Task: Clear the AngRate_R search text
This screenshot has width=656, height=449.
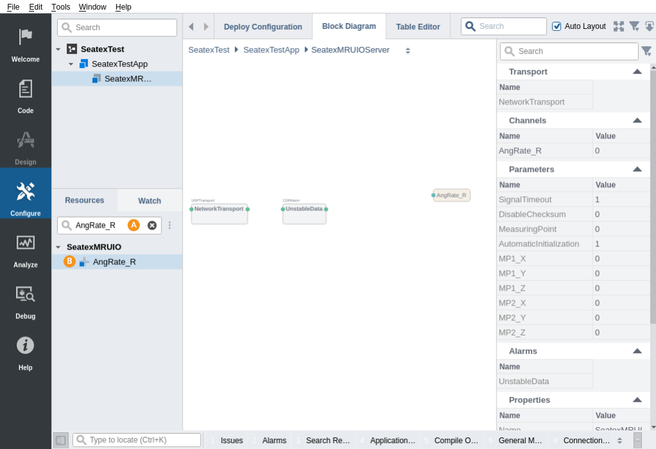Action: pos(152,225)
